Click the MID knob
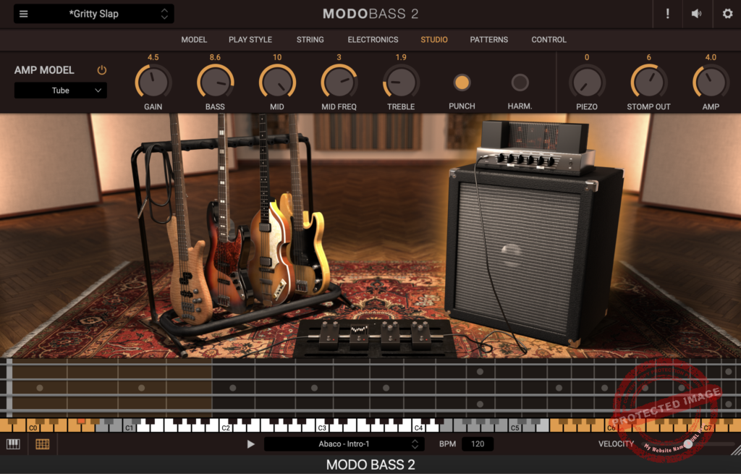This screenshot has width=741, height=474. [277, 82]
